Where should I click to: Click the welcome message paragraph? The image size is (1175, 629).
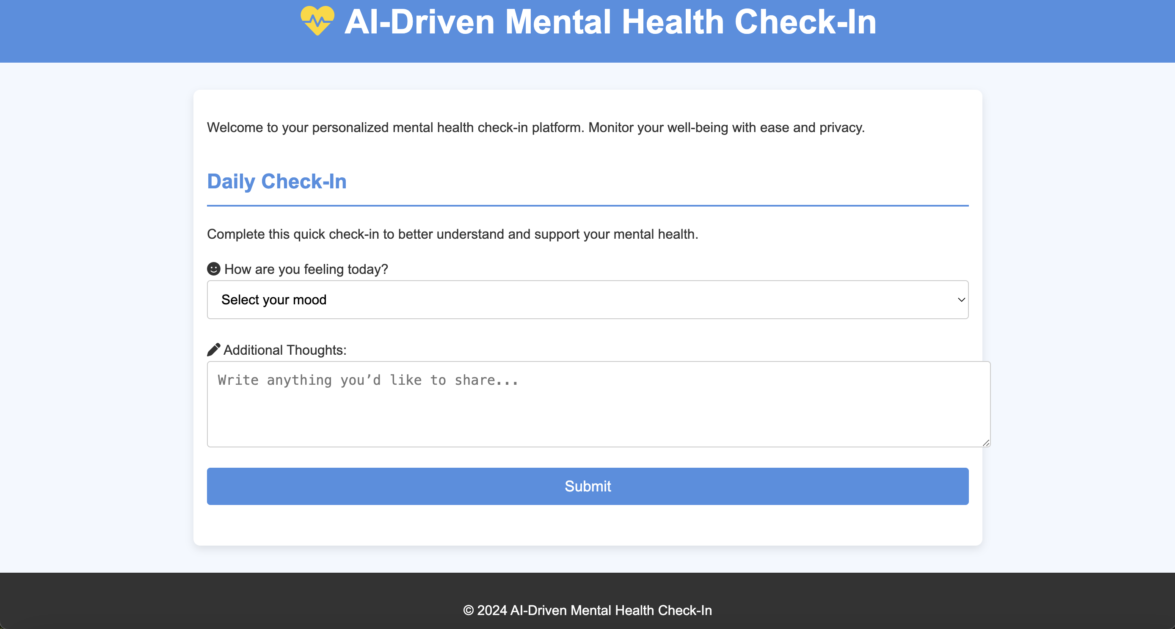[x=535, y=127]
